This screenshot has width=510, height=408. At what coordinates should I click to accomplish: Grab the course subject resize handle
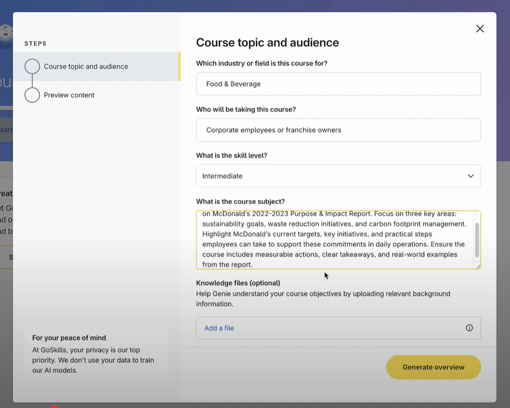pos(478,266)
